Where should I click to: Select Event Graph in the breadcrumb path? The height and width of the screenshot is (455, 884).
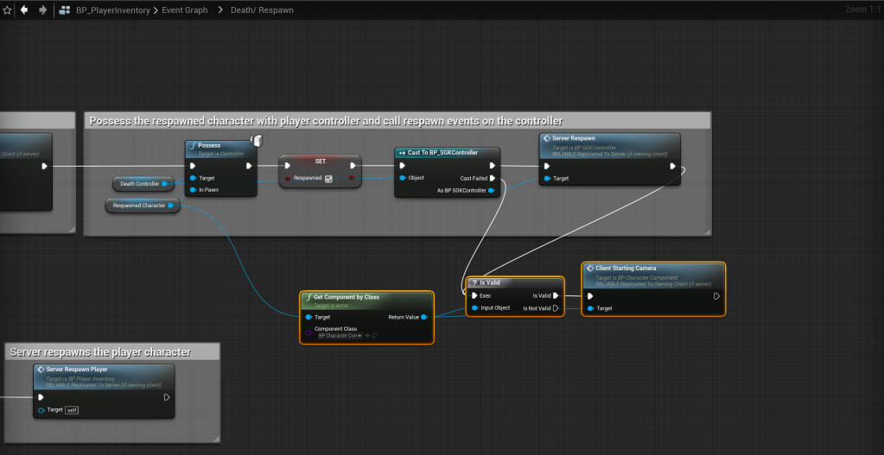point(185,9)
